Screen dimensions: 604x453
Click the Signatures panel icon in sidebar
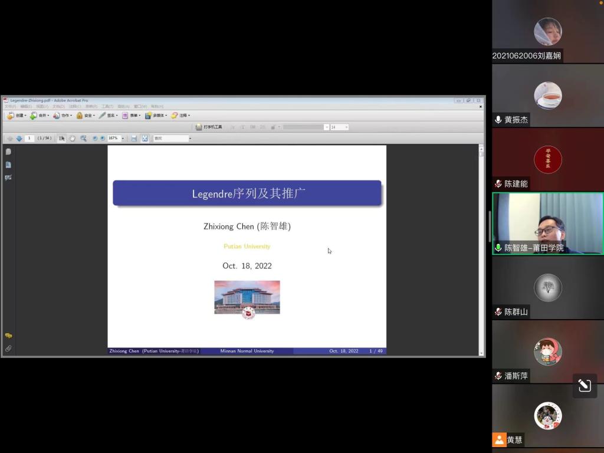(x=8, y=178)
